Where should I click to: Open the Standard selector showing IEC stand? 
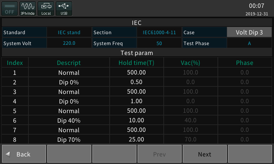pos(69,32)
